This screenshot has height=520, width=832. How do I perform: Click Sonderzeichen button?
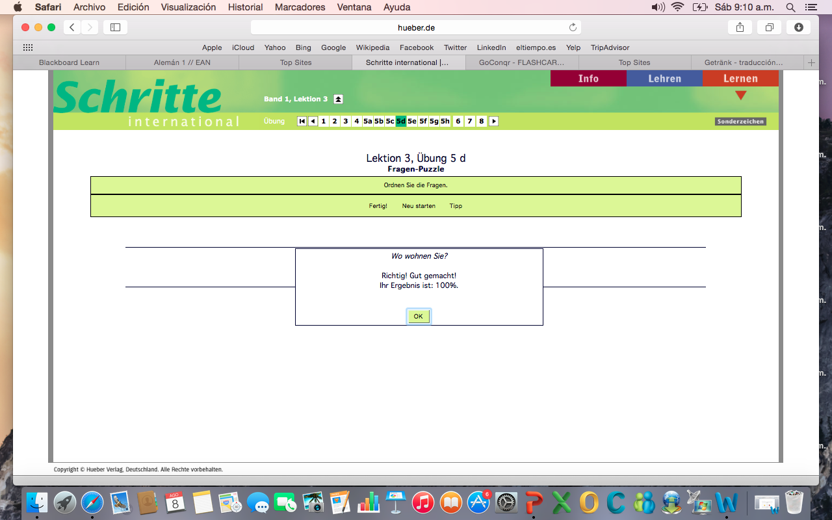coord(740,122)
